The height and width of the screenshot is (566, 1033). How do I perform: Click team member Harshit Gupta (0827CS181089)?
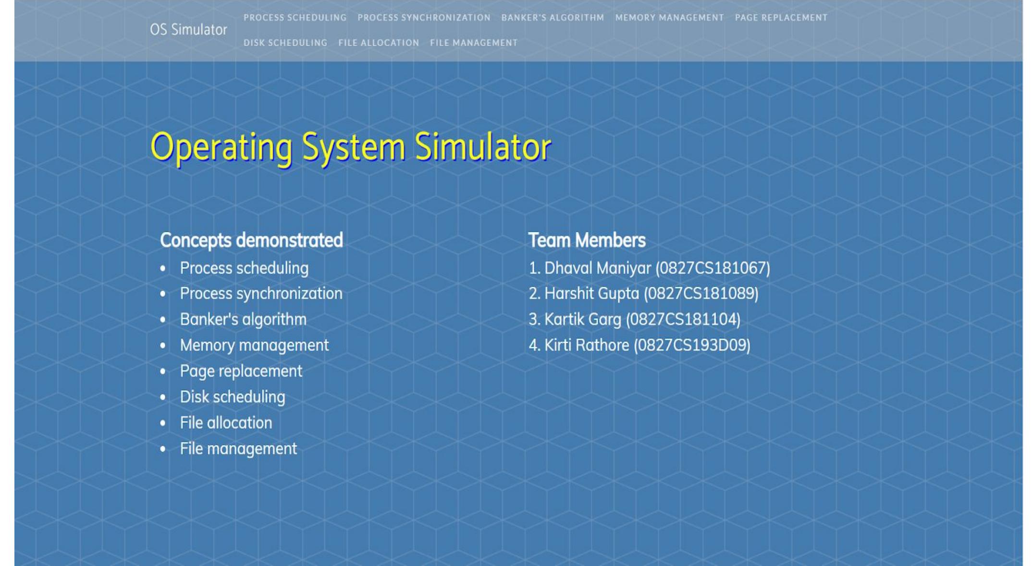[x=643, y=294]
